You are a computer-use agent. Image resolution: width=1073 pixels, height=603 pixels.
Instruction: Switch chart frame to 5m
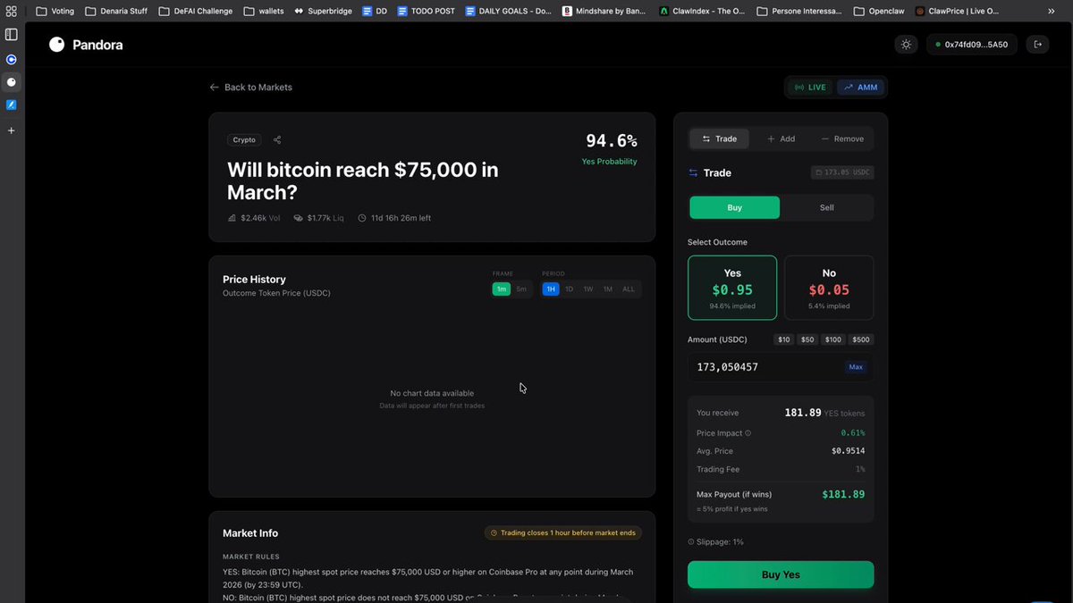point(520,289)
